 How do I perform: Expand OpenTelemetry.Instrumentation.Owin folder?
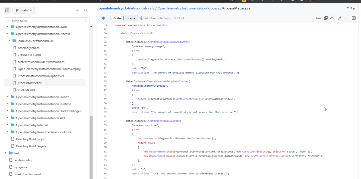[x=7, y=27]
